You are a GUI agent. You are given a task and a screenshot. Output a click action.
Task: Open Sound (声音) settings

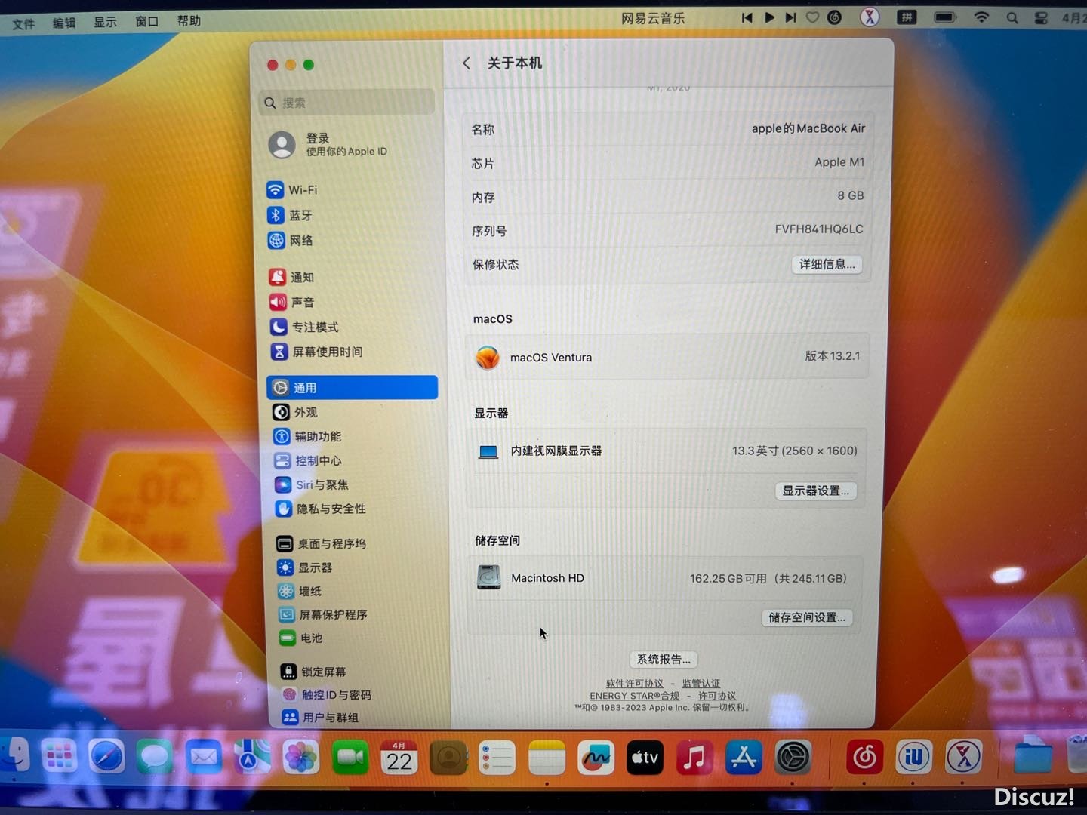(293, 302)
